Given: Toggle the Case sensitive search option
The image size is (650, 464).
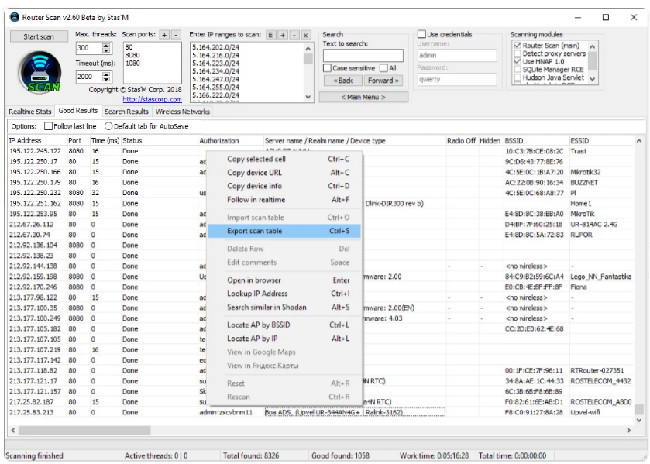Looking at the screenshot, I should 327,68.
